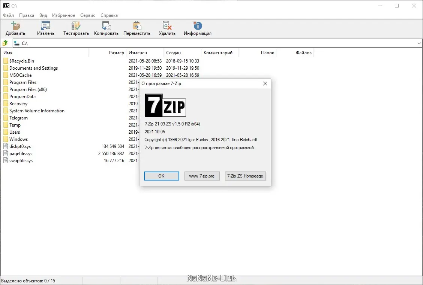Click the Информация (Info) toolbar icon

point(198,26)
